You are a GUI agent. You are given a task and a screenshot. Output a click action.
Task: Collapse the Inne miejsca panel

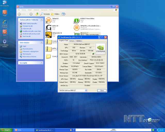click(x=42, y=43)
